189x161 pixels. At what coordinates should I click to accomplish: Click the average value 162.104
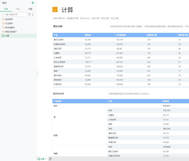(x=119, y=40)
